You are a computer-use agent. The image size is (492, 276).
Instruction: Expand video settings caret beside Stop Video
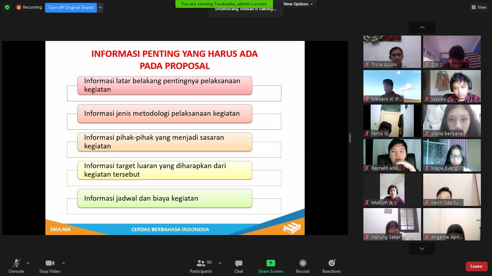63,263
